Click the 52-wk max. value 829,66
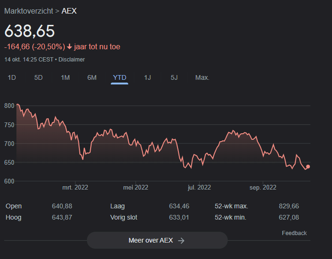Viewport: 332px width, 259px height. [x=289, y=206]
